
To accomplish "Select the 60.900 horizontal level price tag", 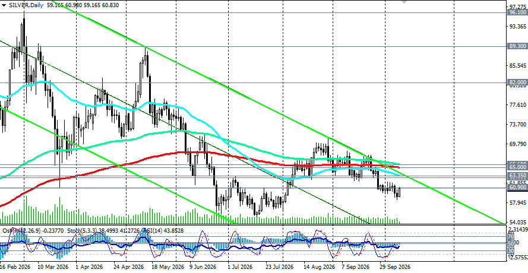I will click(x=517, y=188).
